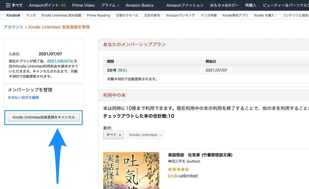Open the すべて display filter dropdown
The image size is (309, 189).
[113, 135]
